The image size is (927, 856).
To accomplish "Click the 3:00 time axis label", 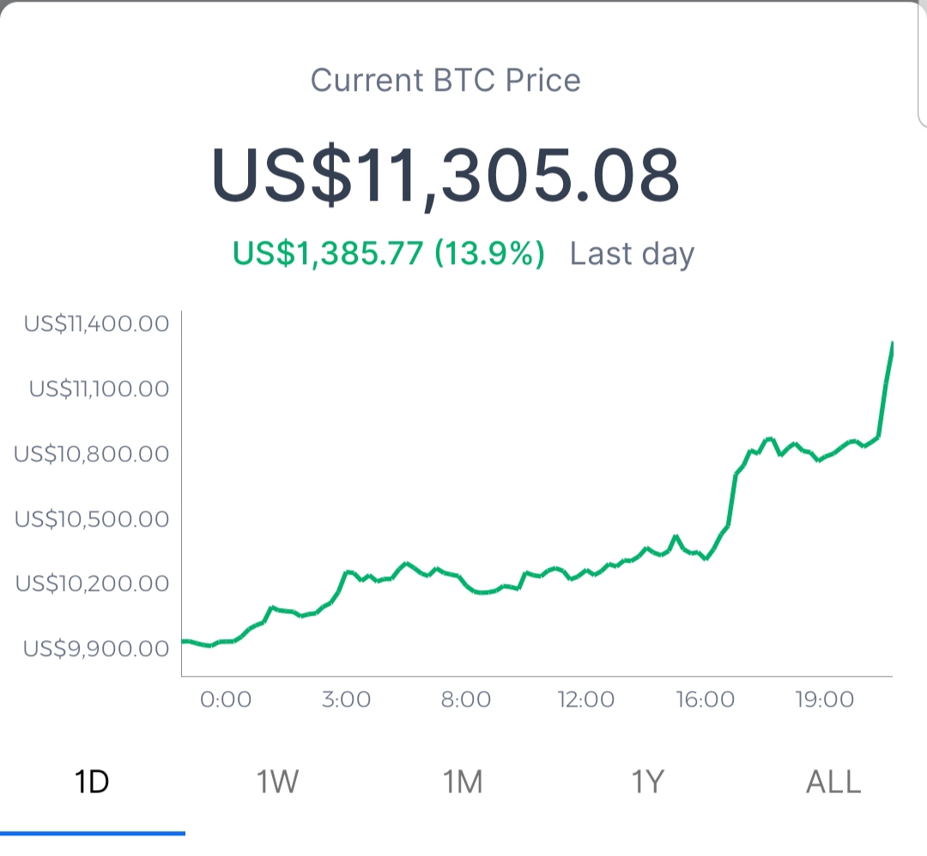I will [x=346, y=700].
